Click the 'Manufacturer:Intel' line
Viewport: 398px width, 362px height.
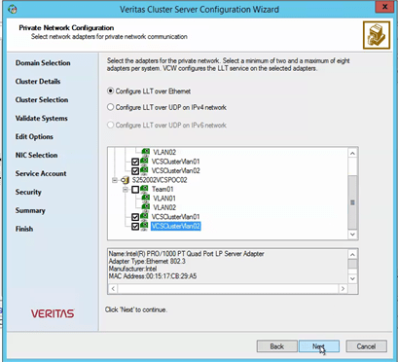[132, 269]
